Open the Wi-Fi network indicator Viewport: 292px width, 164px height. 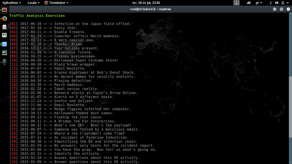point(271,3)
